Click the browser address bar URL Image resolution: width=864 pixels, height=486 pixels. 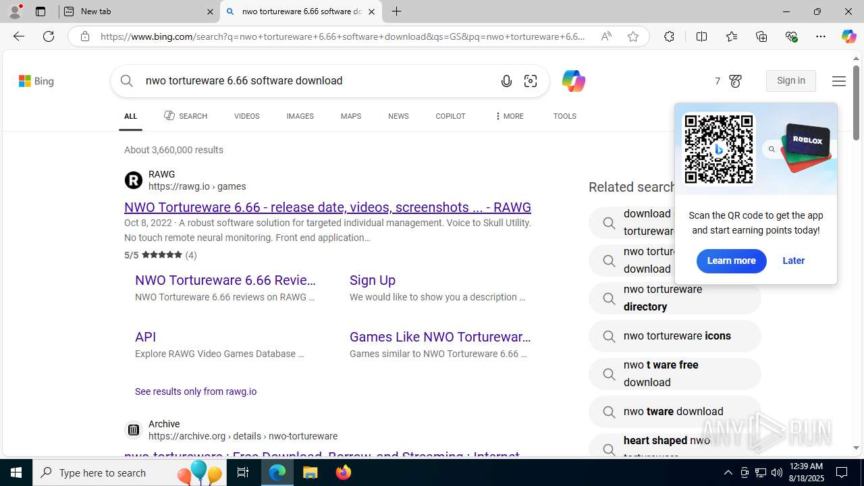[x=343, y=36]
